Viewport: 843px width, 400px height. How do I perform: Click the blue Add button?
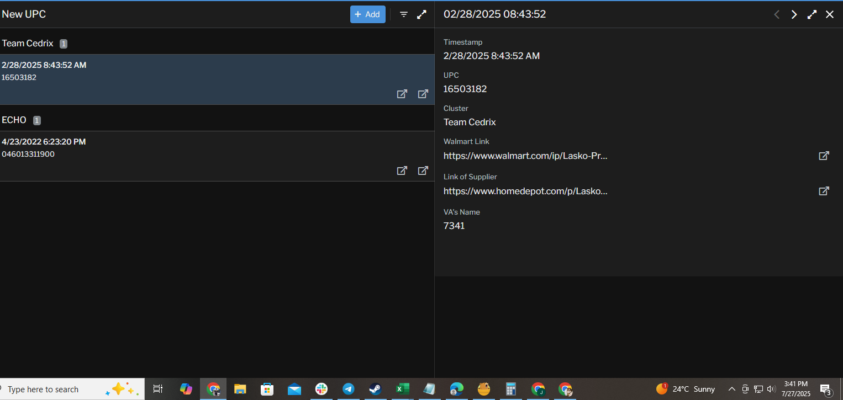[367, 14]
